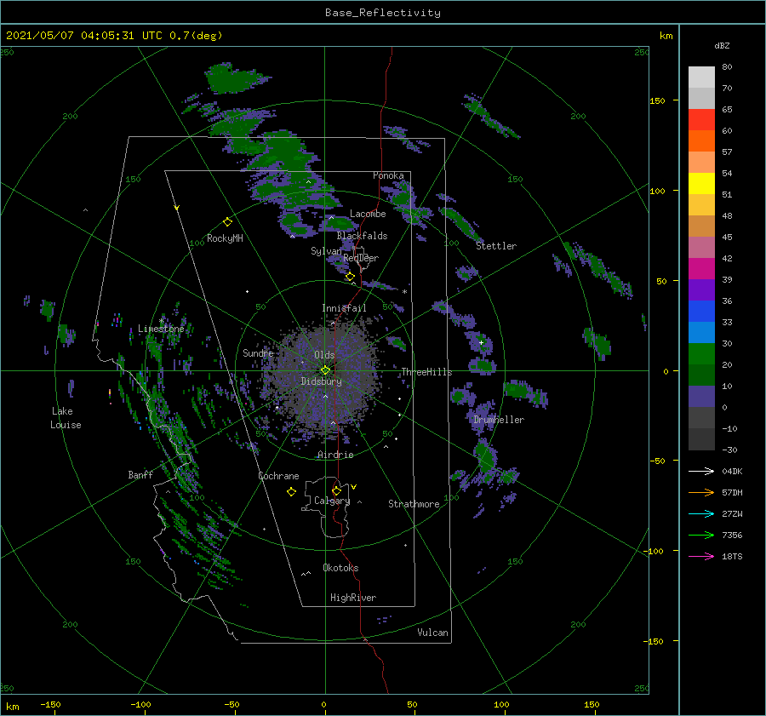
Task: Click the orange 57DM arrow legend icon
Action: click(701, 493)
